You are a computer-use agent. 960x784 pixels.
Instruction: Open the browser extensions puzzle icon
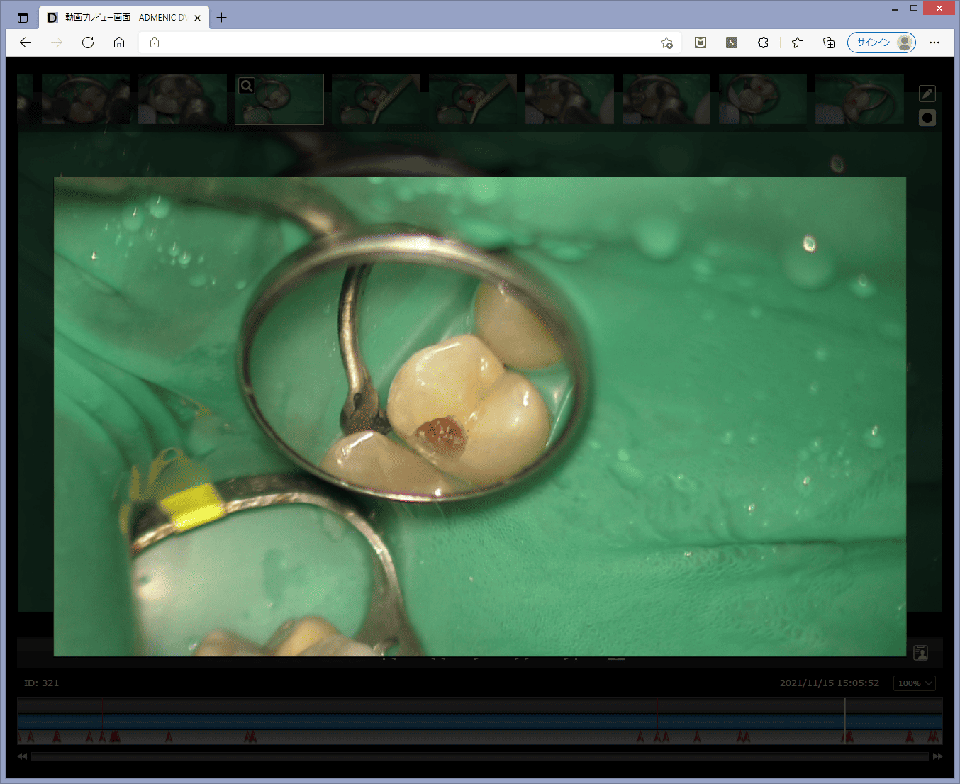pyautogui.click(x=763, y=43)
